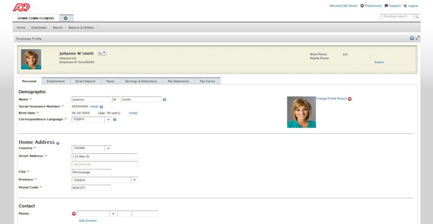The height and width of the screenshot is (224, 433).
Task: Remove profile picture using red minus icon
Action: point(350,99)
